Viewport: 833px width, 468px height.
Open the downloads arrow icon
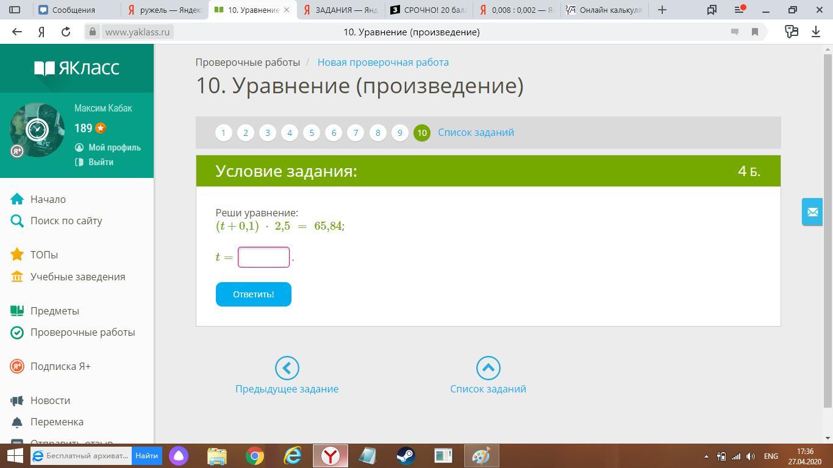[816, 32]
